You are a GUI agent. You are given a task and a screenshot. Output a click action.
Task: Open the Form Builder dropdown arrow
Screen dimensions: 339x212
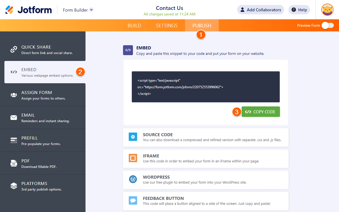[91, 10]
